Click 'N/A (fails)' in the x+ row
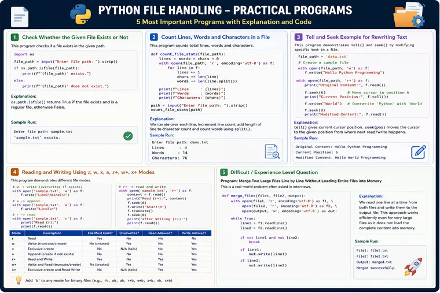 click(x=129, y=270)
